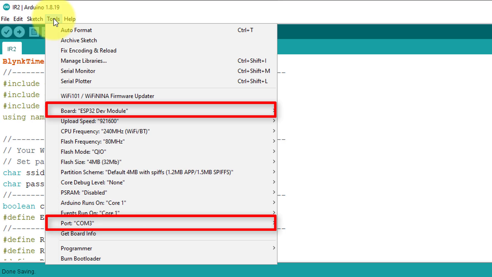Viewport: 492px width, 277px height.
Task: Click the "Done Saving." status message
Action: coord(19,272)
